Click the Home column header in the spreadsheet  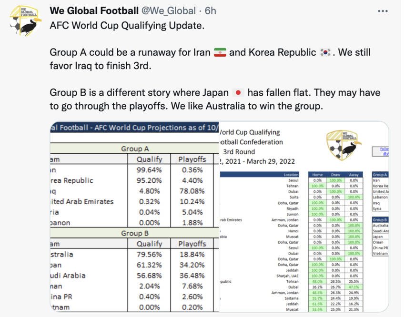pos(317,175)
